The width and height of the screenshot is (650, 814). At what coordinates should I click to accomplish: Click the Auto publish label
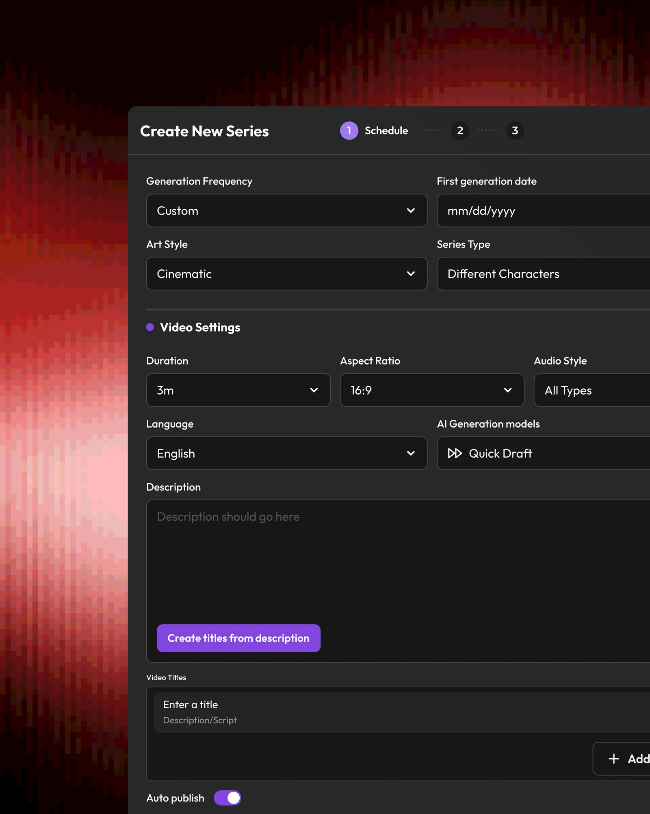tap(175, 798)
